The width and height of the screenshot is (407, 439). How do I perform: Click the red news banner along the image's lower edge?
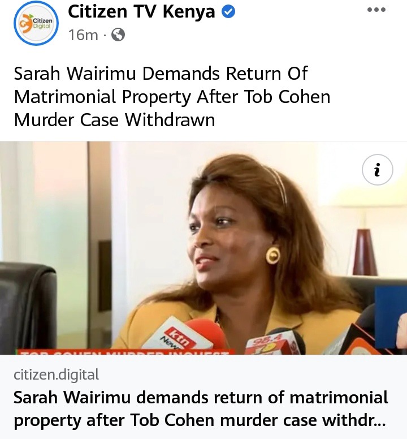[126, 352]
